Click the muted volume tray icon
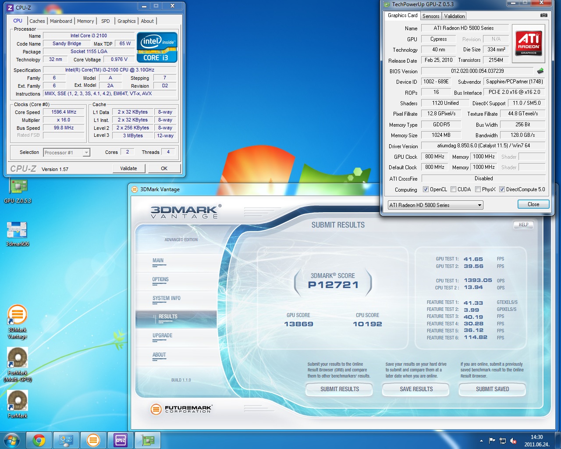 click(x=513, y=441)
